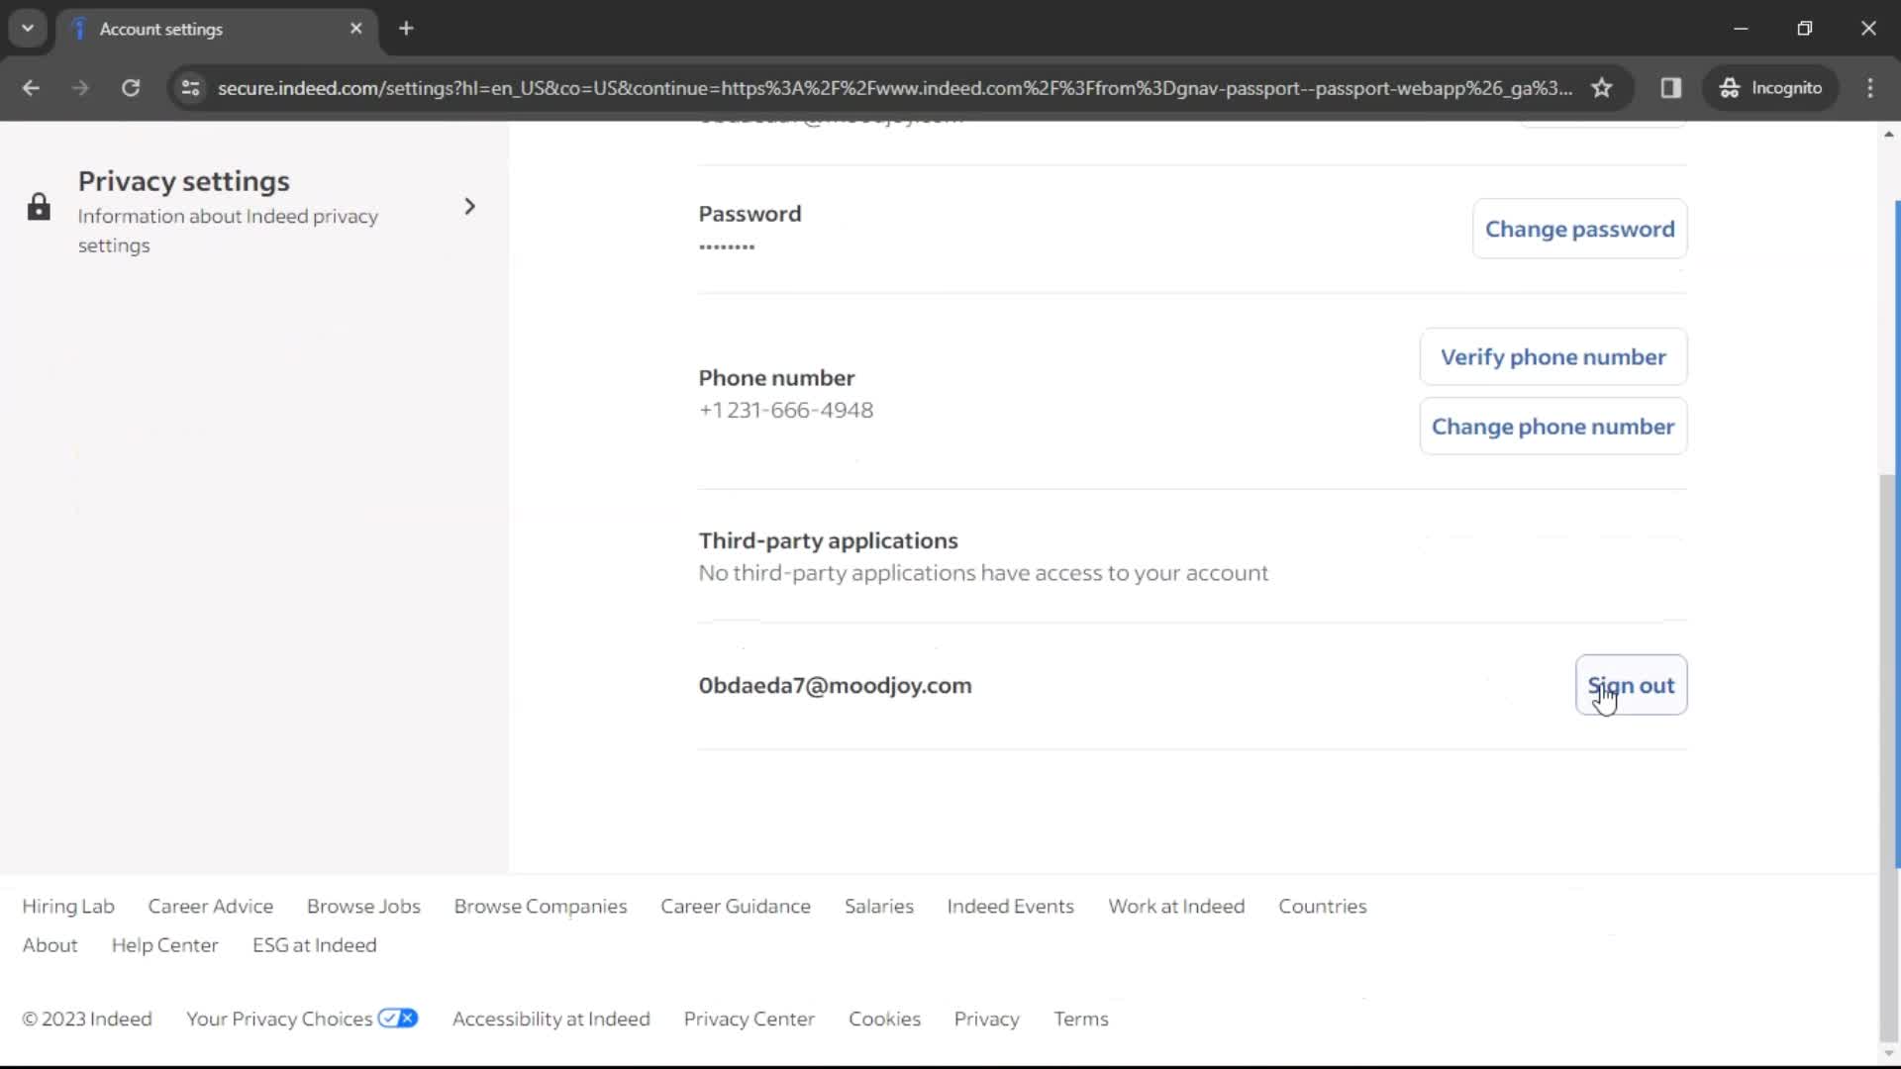Click the Sign out button
The width and height of the screenshot is (1901, 1069).
[x=1631, y=685]
